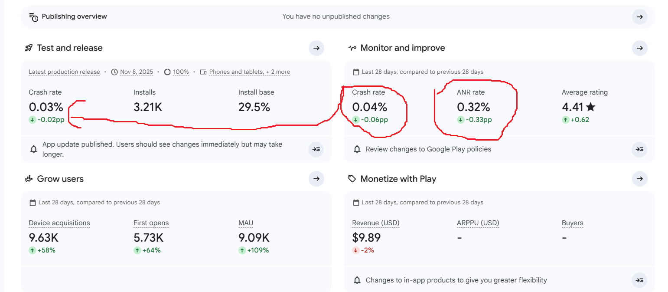Screen dimensions: 668x292
Task: Click the Monetize with Play tag icon
Action: pyautogui.click(x=352, y=179)
